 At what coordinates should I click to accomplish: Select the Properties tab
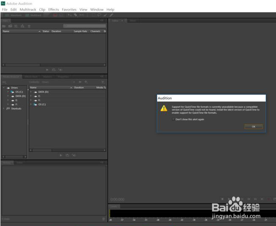coord(63,77)
